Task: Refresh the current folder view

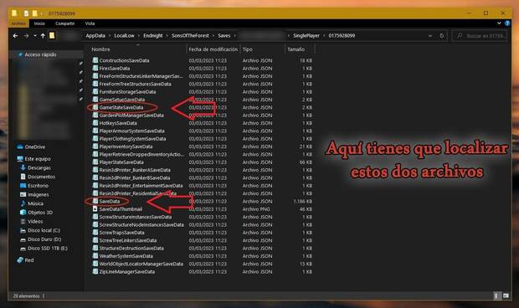Action: point(441,36)
